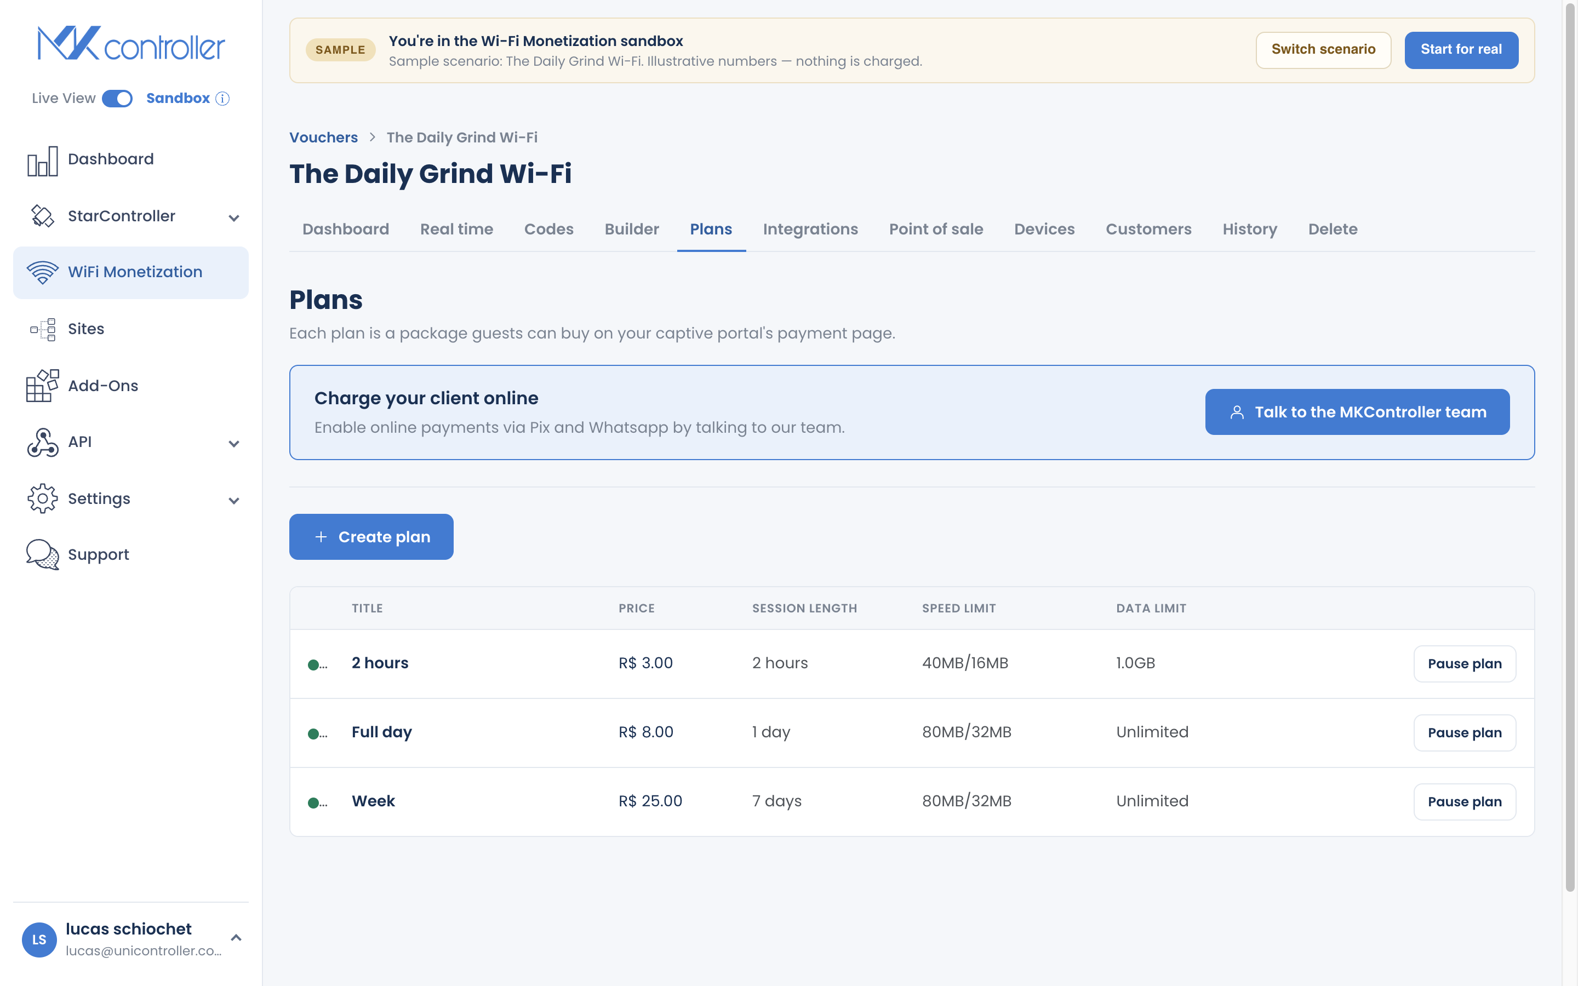Click the lucas@unicontroller email text
The width and height of the screenshot is (1578, 986).
click(x=144, y=951)
